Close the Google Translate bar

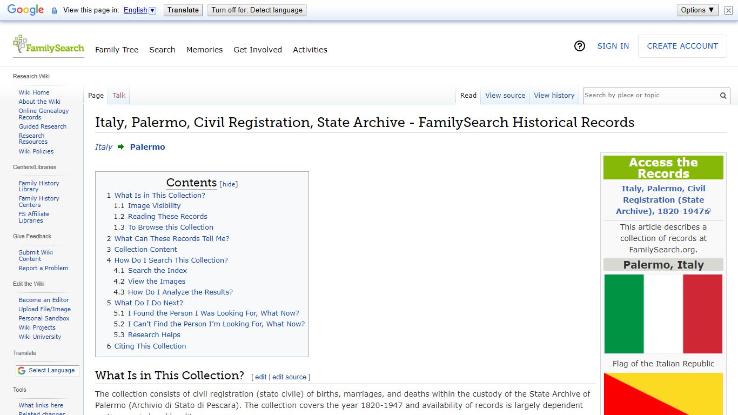(x=728, y=10)
